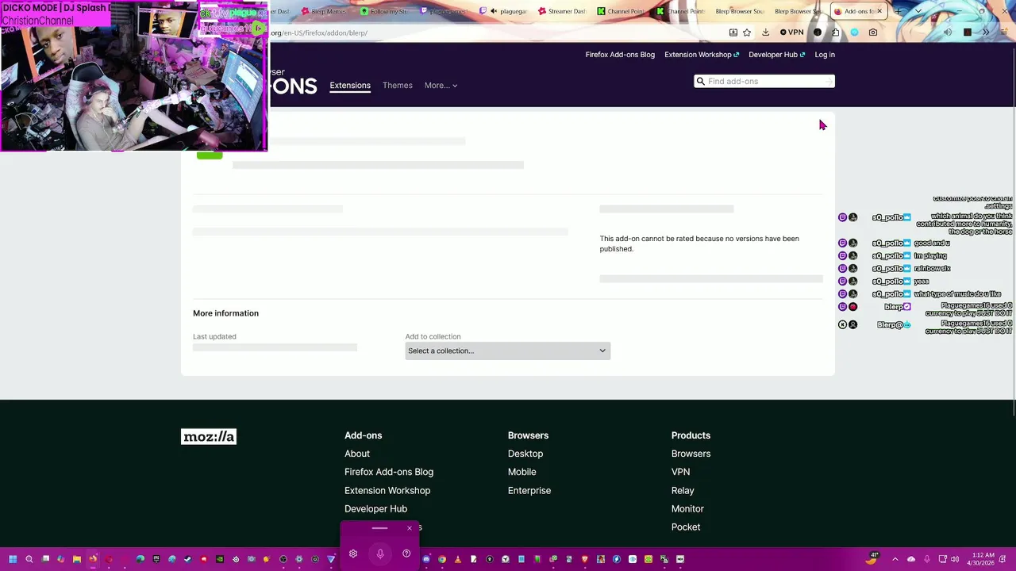This screenshot has width=1016, height=571.
Task: Click the install-app icon left of the bookmark star
Action: [733, 33]
